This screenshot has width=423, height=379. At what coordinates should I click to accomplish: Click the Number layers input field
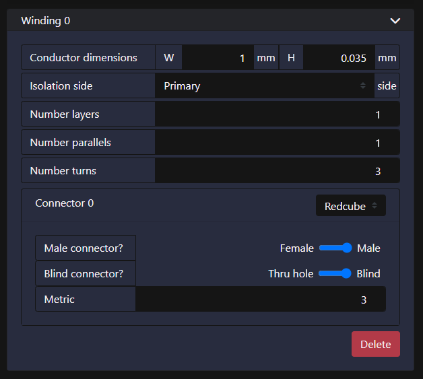click(277, 114)
